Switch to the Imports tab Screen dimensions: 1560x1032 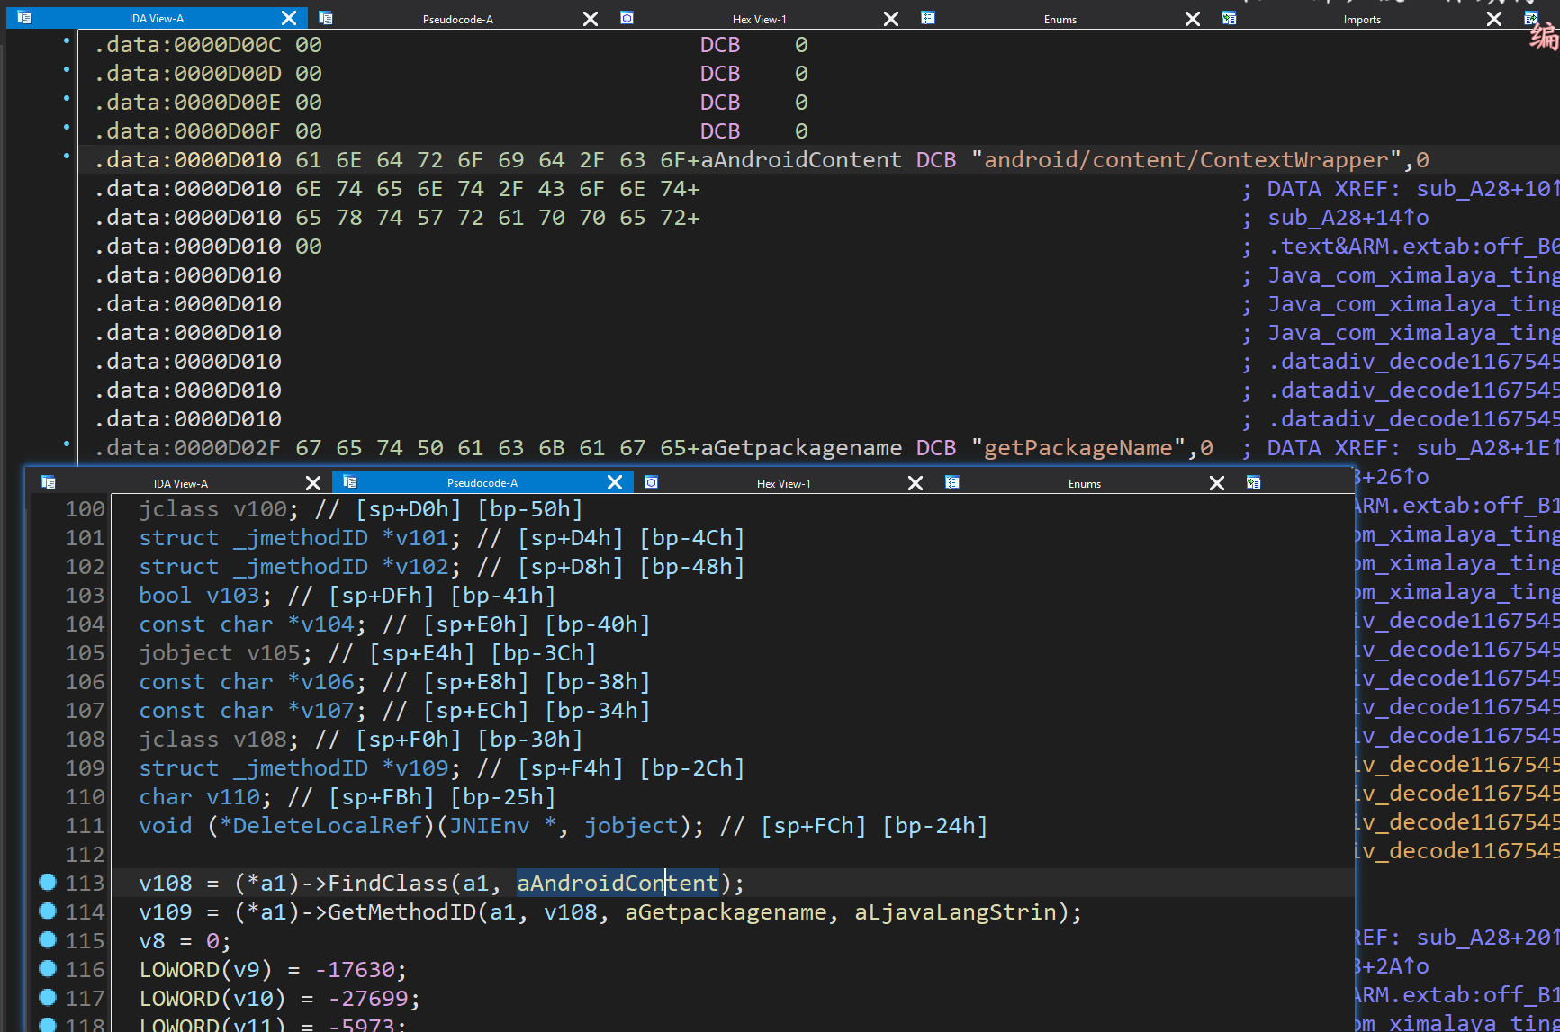[x=1361, y=19]
